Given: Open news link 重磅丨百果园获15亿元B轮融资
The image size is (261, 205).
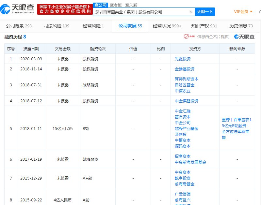Looking at the screenshot, I should tap(237, 129).
